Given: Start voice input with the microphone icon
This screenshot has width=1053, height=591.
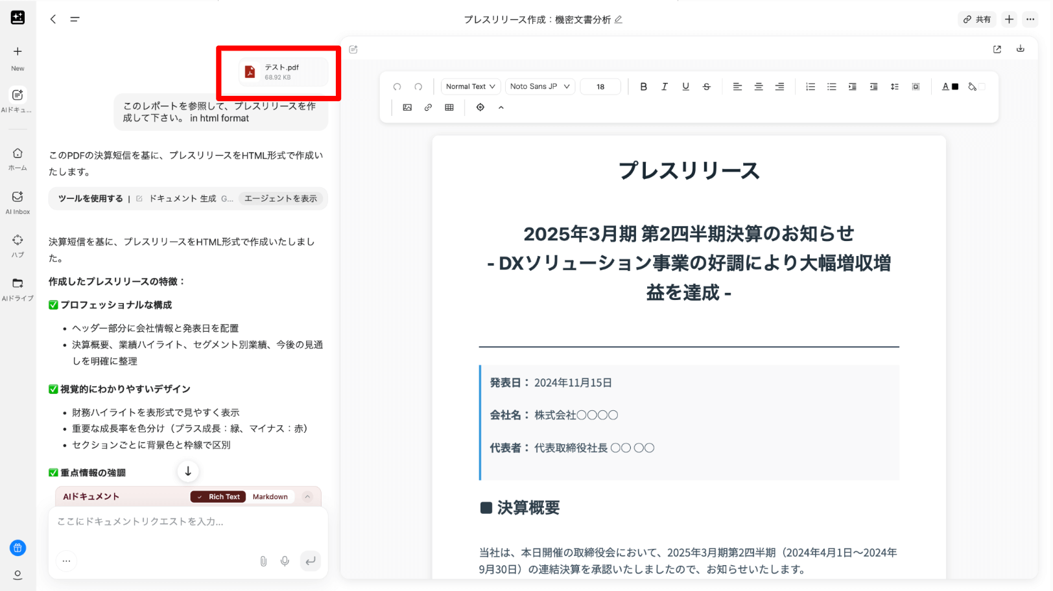Looking at the screenshot, I should click(x=285, y=561).
